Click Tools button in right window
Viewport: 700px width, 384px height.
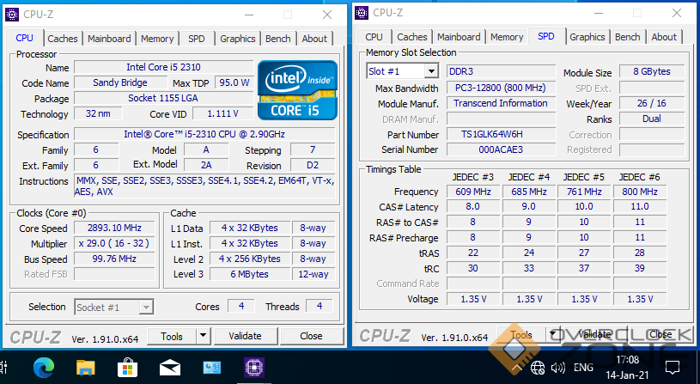tap(521, 334)
